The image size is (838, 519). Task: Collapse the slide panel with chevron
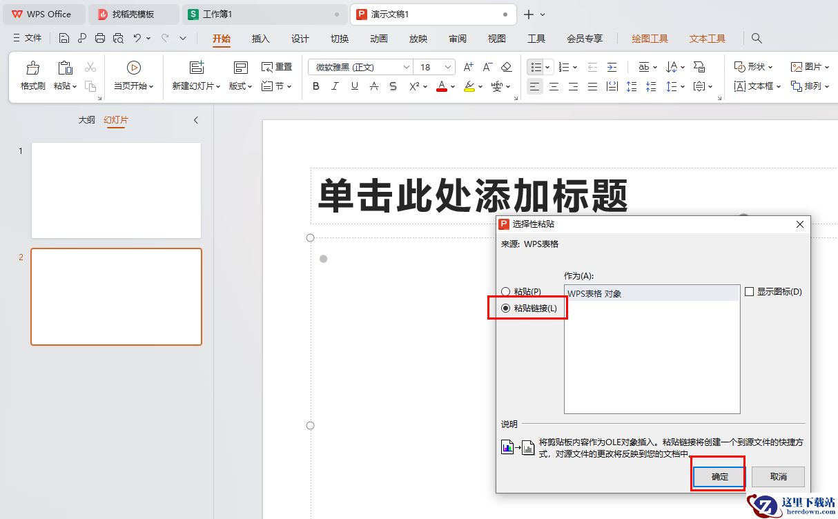coord(195,120)
